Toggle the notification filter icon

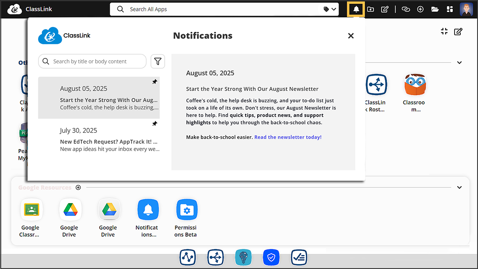coord(158,61)
